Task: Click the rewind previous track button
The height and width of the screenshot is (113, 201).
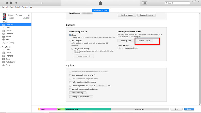Action: (x=7, y=3)
